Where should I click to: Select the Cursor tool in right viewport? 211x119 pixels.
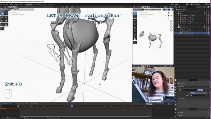point(135,17)
